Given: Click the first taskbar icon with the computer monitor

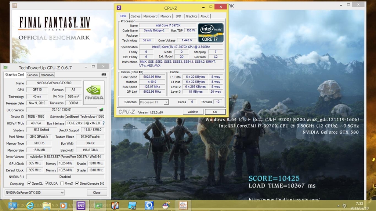Looking at the screenshot, I should 12,206.
